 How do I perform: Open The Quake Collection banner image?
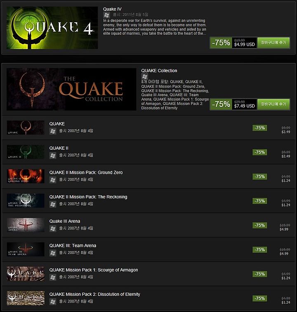(x=71, y=89)
